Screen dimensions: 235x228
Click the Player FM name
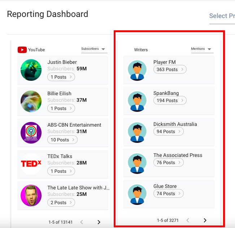[165, 62]
